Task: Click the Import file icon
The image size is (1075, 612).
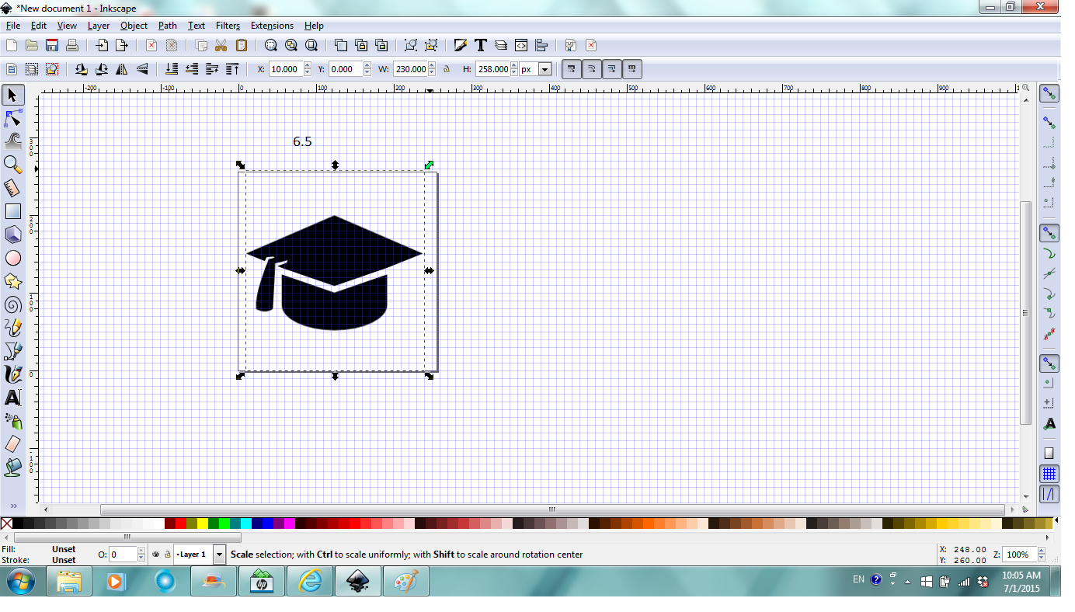Action: [x=102, y=45]
